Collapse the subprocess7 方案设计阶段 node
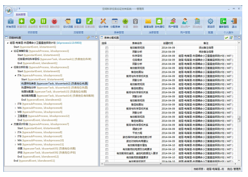 click(x=12, y=124)
